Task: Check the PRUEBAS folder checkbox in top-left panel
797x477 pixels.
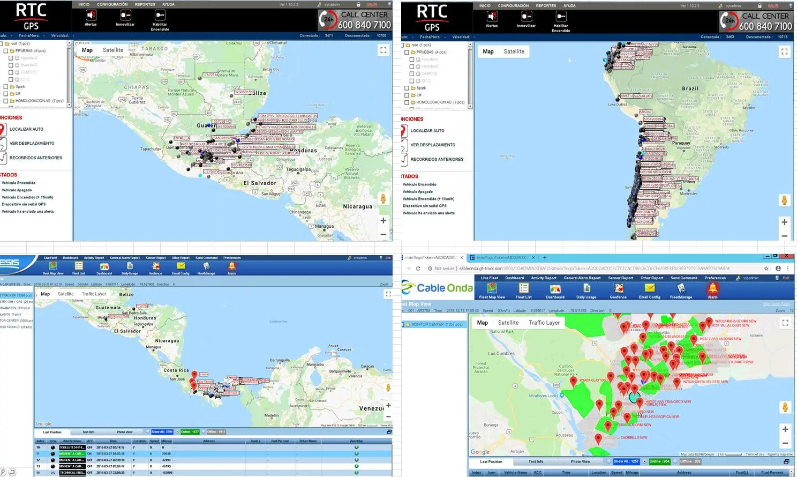Action: (6, 51)
